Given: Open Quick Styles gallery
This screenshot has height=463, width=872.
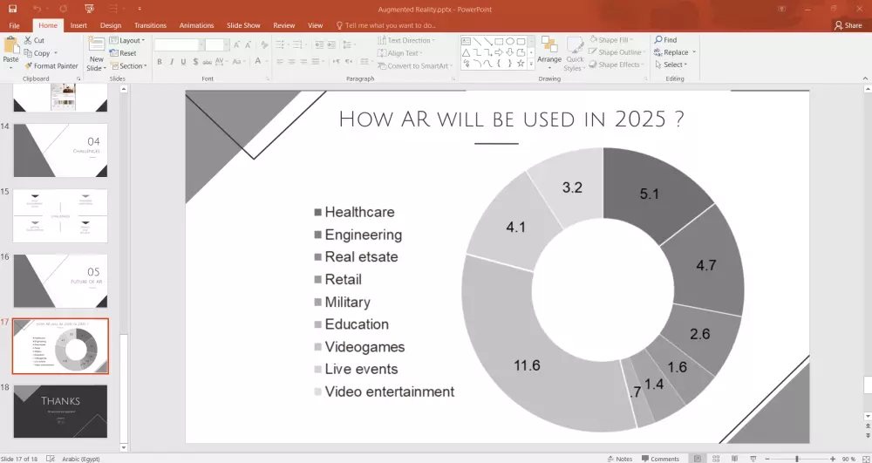Looking at the screenshot, I should tap(575, 54).
